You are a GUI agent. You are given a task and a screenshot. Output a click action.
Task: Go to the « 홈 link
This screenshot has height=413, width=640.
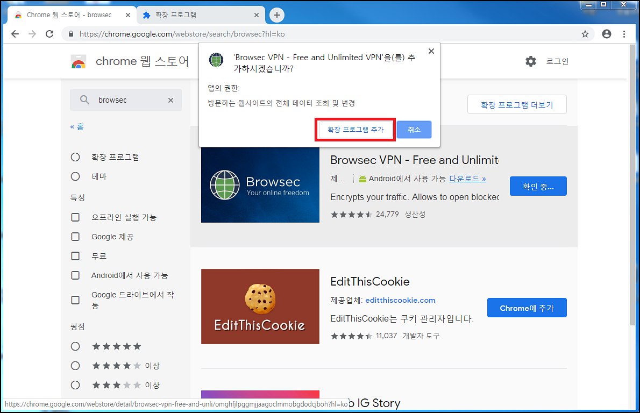[77, 126]
